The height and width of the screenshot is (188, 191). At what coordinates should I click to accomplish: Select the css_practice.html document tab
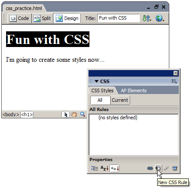[x=24, y=8]
